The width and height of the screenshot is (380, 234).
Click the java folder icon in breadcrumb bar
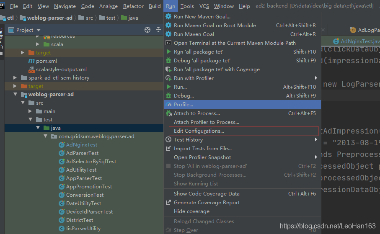tap(124, 18)
